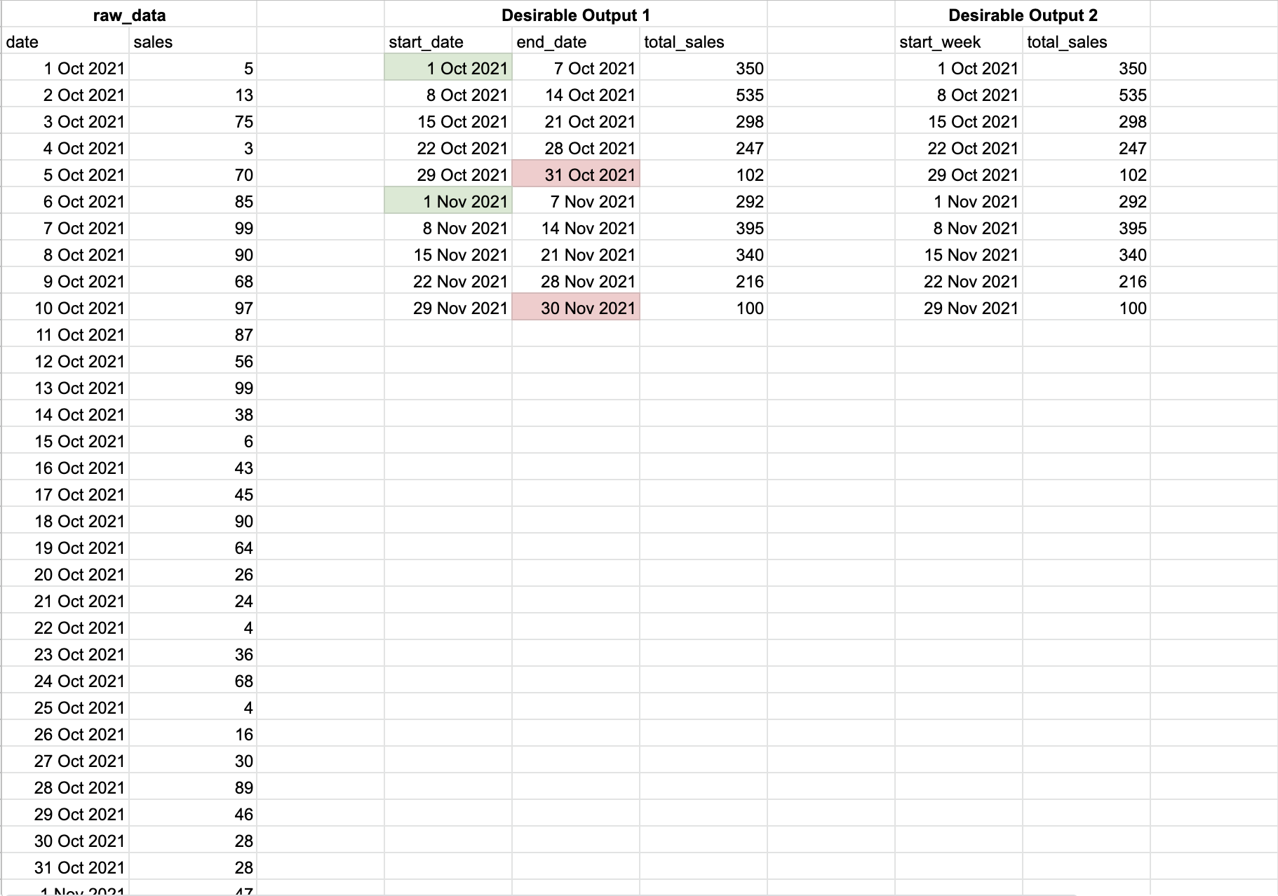1278x896 pixels.
Task: Select sales value "56" for 12 Oct 2021
Action: (x=193, y=361)
